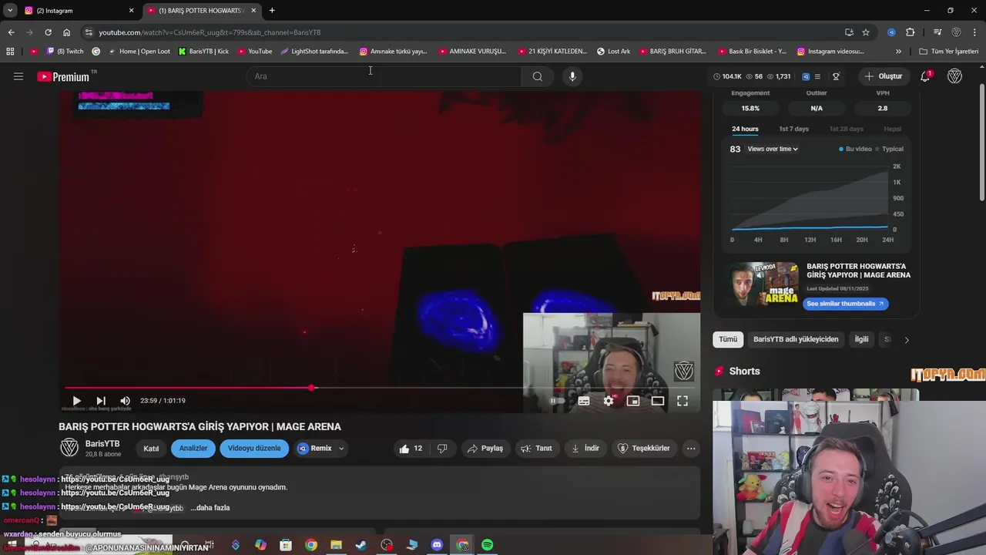986x555 pixels.
Task: Open the Mage Arena thumbnail in vidIQ panel
Action: [764, 283]
